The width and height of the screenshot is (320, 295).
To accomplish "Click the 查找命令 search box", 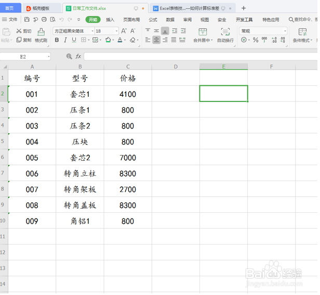I will coord(303,19).
